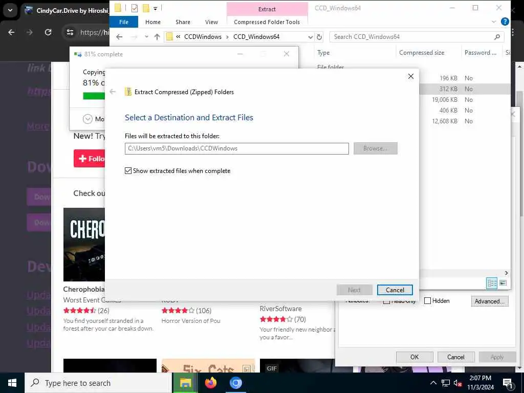The image size is (524, 393).
Task: Toggle the Read-only attribute checkbox
Action: coord(386,302)
